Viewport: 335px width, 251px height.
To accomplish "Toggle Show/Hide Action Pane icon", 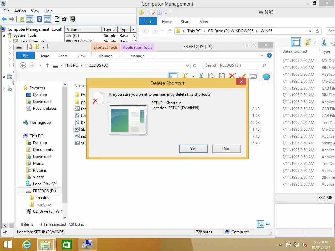I will point(47,19).
